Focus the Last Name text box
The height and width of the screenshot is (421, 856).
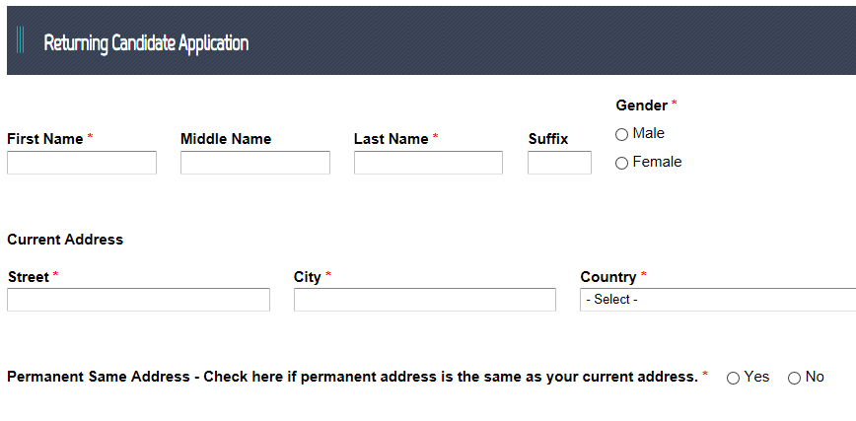[428, 163]
